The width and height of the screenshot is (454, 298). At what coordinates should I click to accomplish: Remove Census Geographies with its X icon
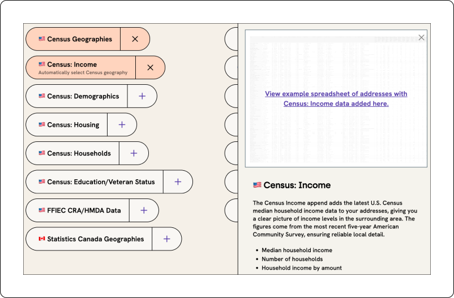(135, 39)
